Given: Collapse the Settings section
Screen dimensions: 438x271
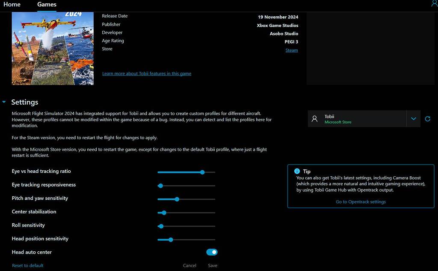Looking at the screenshot, I should point(4,102).
